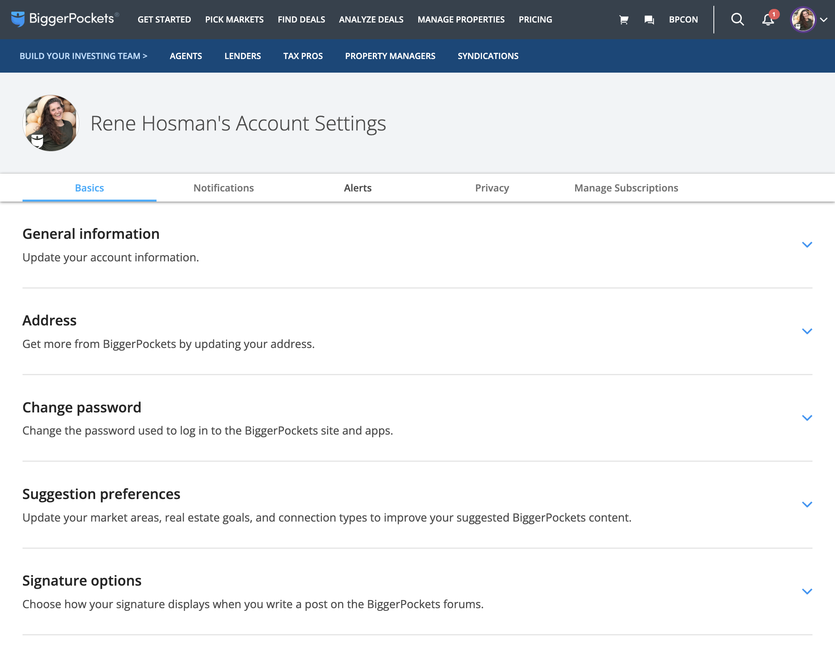
Task: Open the Find Deals menu
Action: [x=301, y=19]
